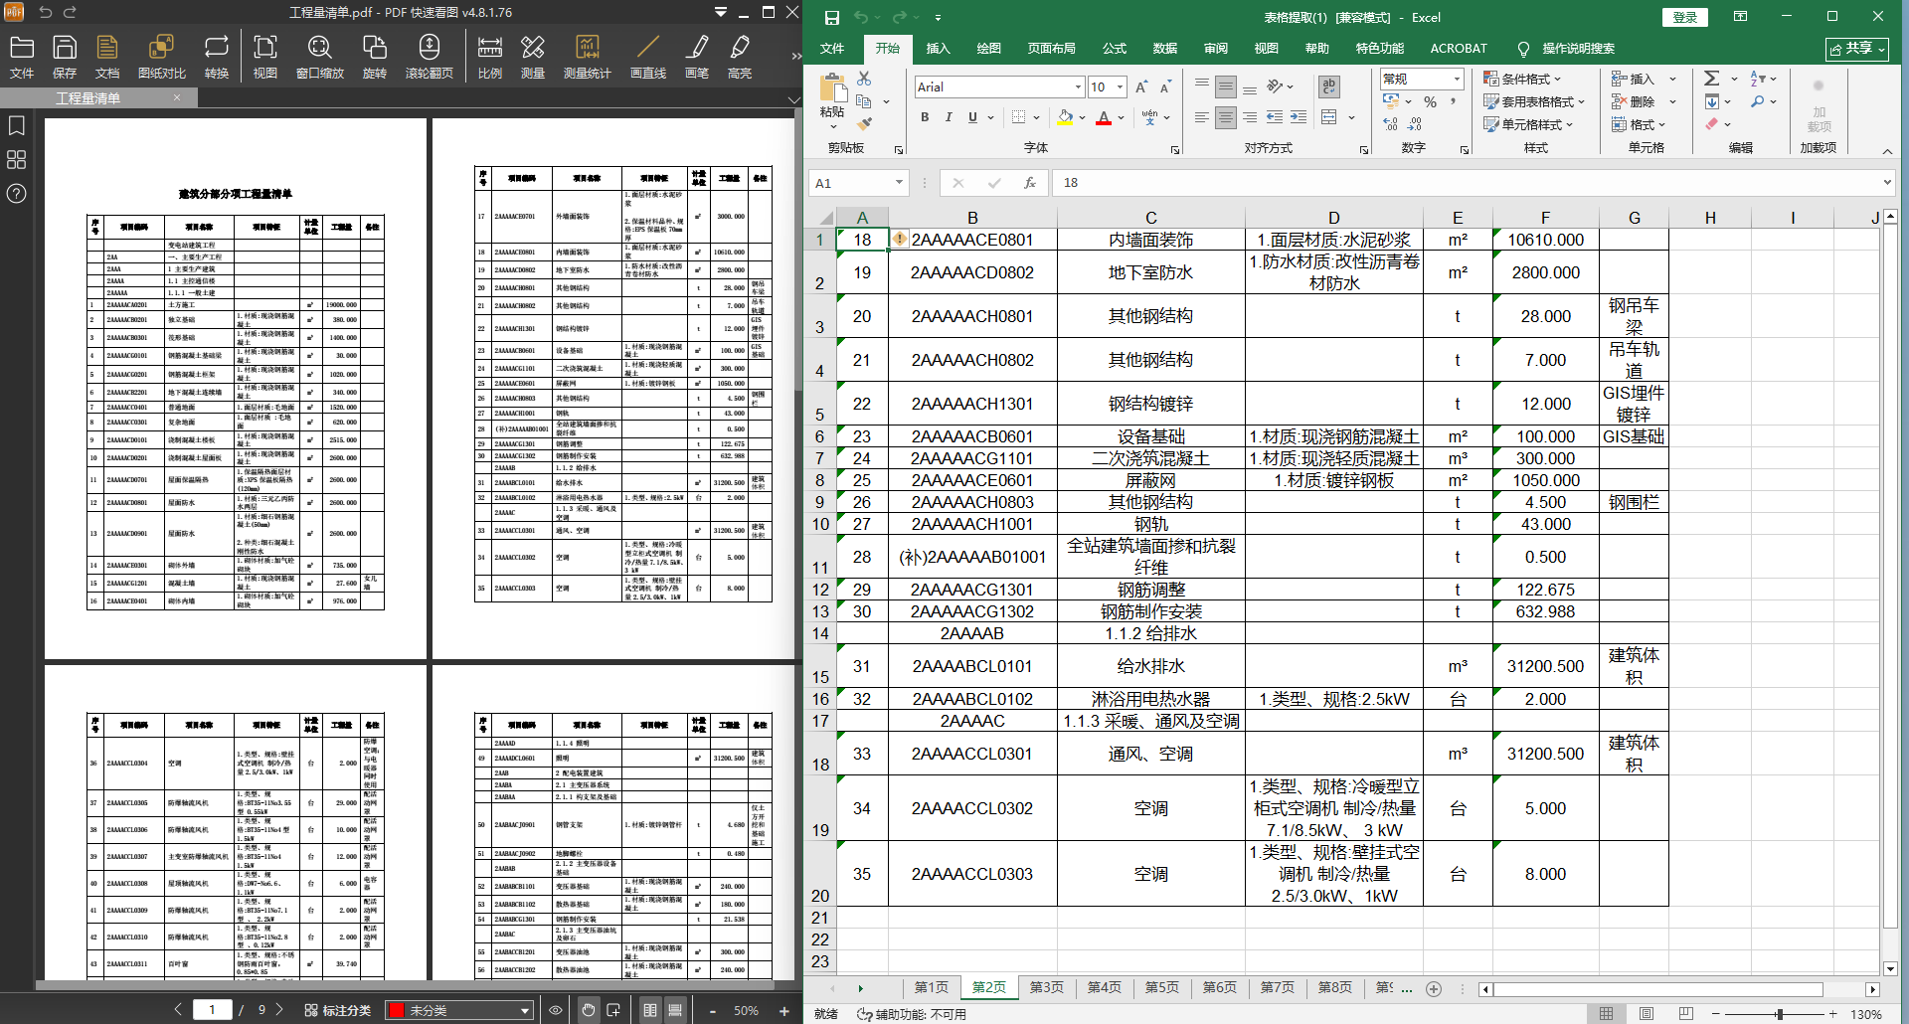Click the red font color swatch
The width and height of the screenshot is (1909, 1024).
[1103, 118]
